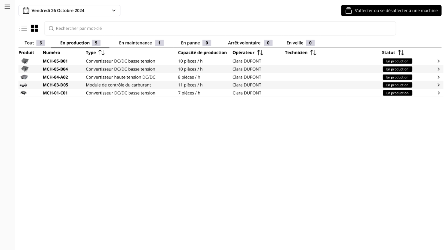The width and height of the screenshot is (448, 250).
Task: Open details chevron for MCH-01-C01
Action: pos(438,93)
